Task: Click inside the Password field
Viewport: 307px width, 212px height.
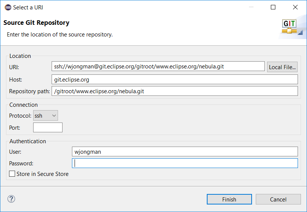Action: coord(185,163)
